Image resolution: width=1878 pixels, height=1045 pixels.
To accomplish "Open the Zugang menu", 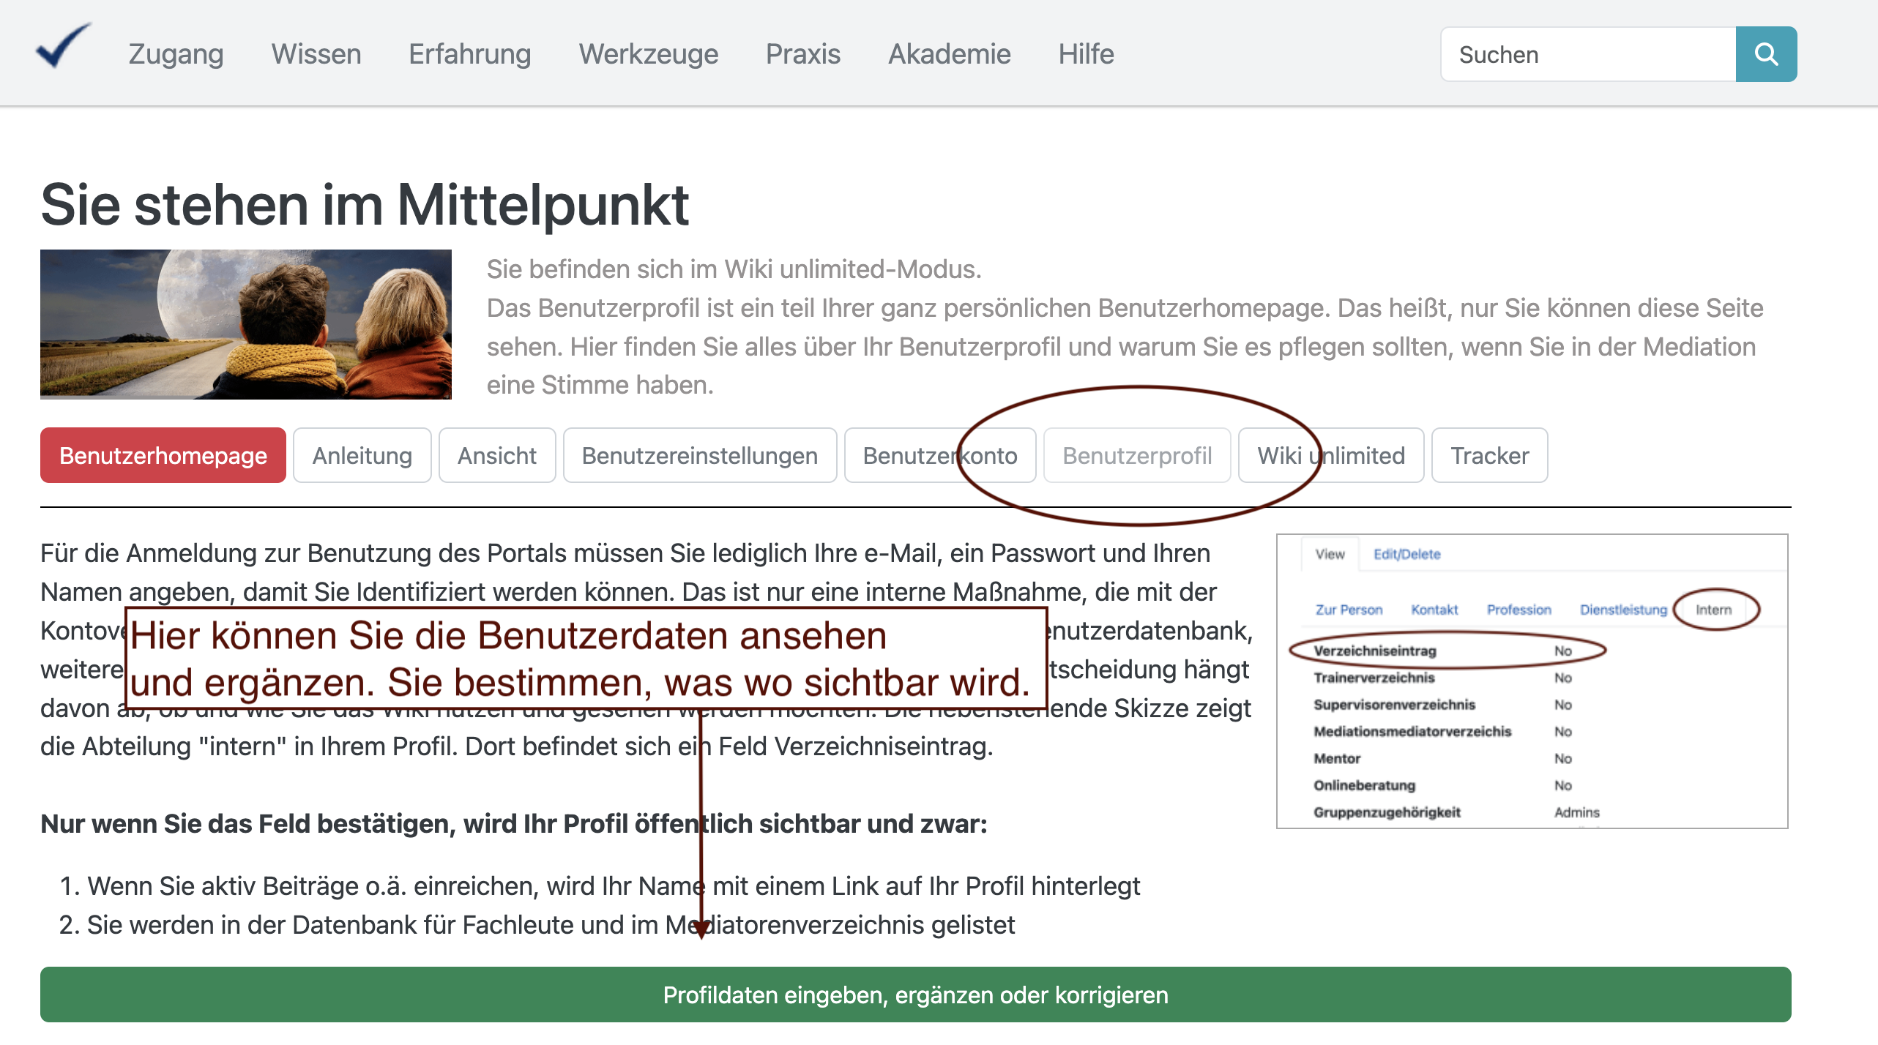I will [176, 54].
